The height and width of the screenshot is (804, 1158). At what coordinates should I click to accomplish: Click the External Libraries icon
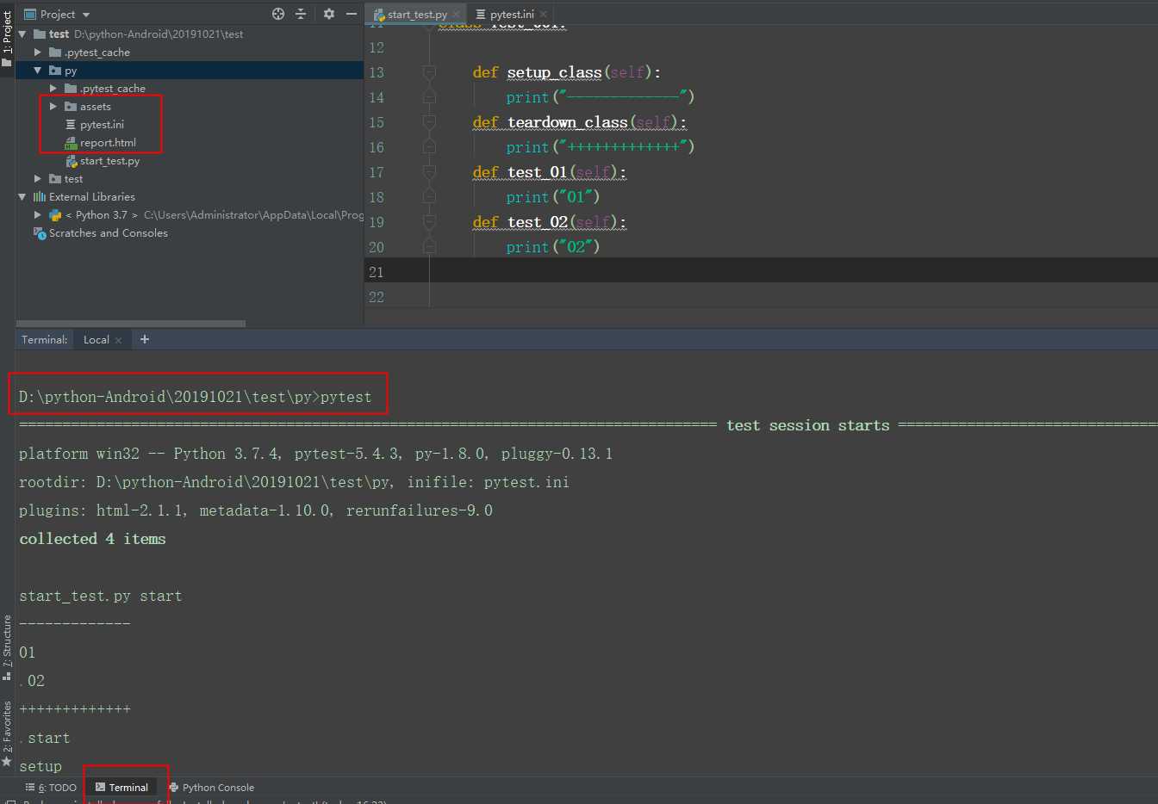click(x=40, y=197)
